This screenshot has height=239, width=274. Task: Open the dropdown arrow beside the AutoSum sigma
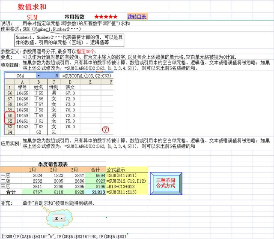click(x=62, y=218)
